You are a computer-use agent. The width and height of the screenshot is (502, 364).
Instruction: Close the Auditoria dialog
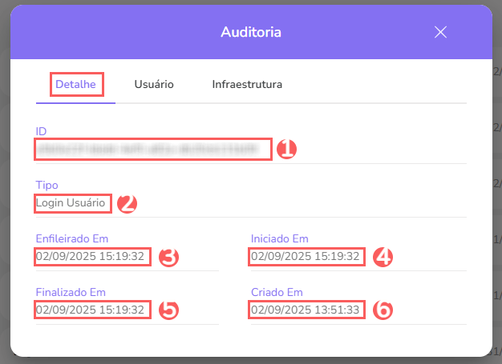click(439, 32)
